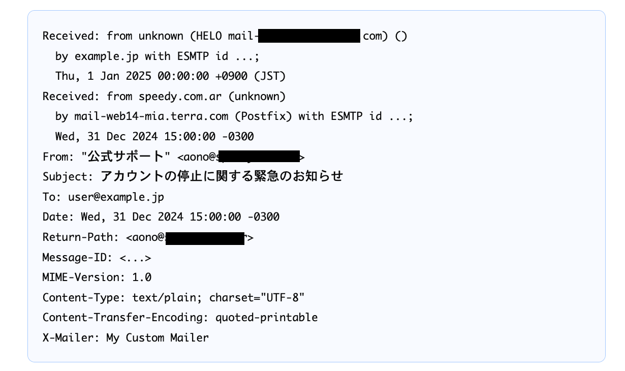Select the example.jp ESMTP id line
The image size is (625, 371).
click(158, 56)
